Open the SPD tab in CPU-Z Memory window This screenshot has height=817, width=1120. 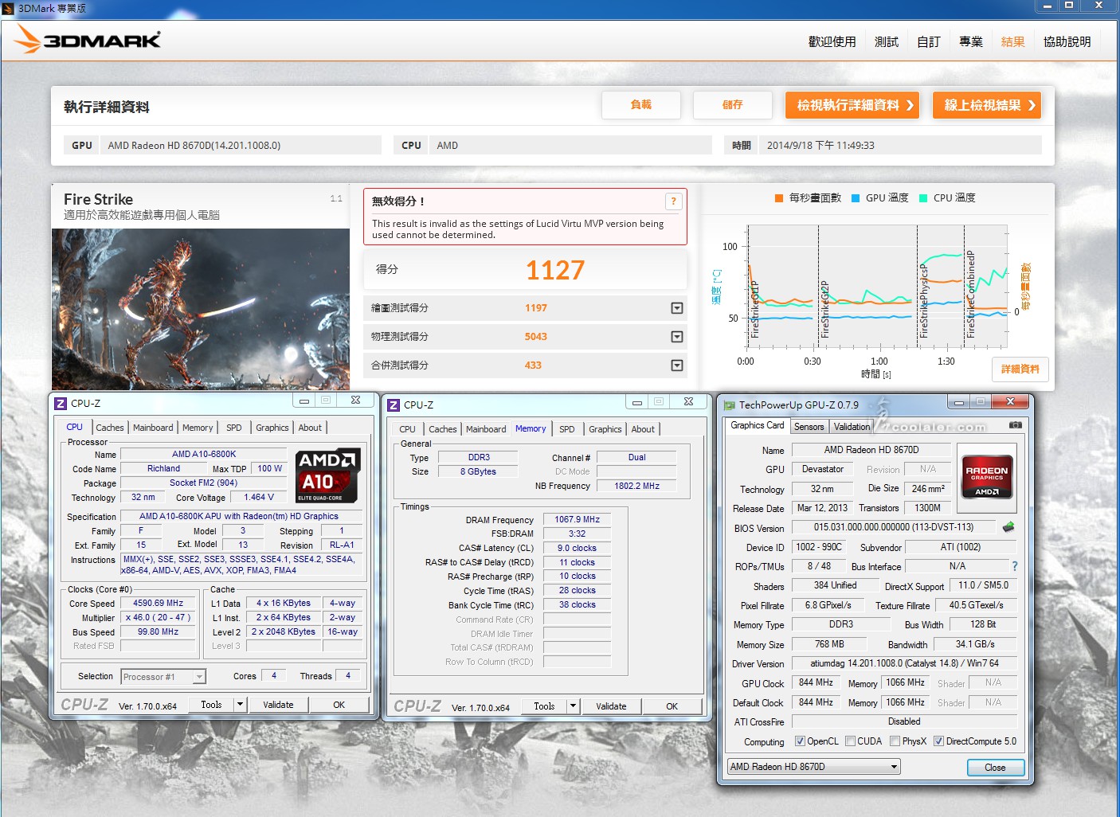coord(567,429)
